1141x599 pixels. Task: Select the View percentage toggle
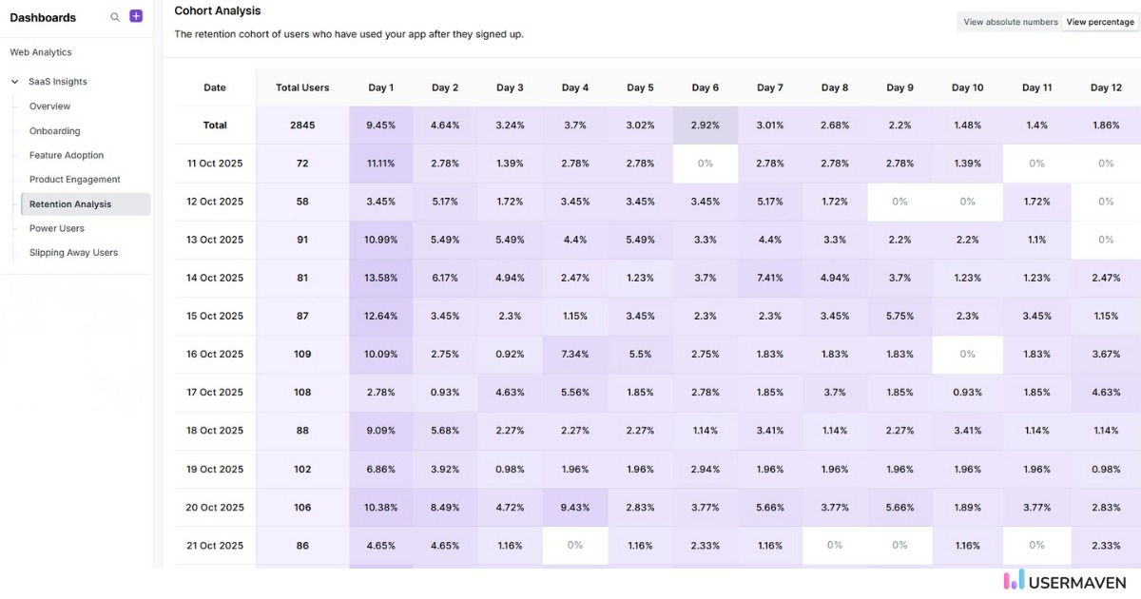[x=1099, y=21]
